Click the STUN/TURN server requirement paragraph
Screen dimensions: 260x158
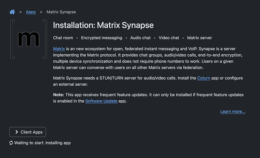point(124,78)
